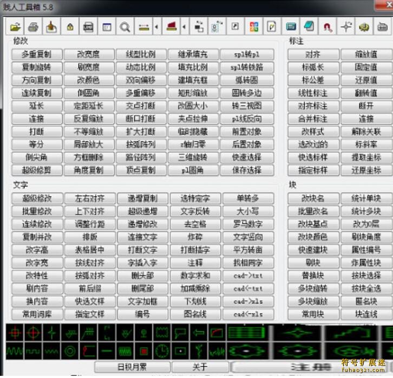Click the 改颜色 button
The image size is (393, 378).
[x=89, y=80]
